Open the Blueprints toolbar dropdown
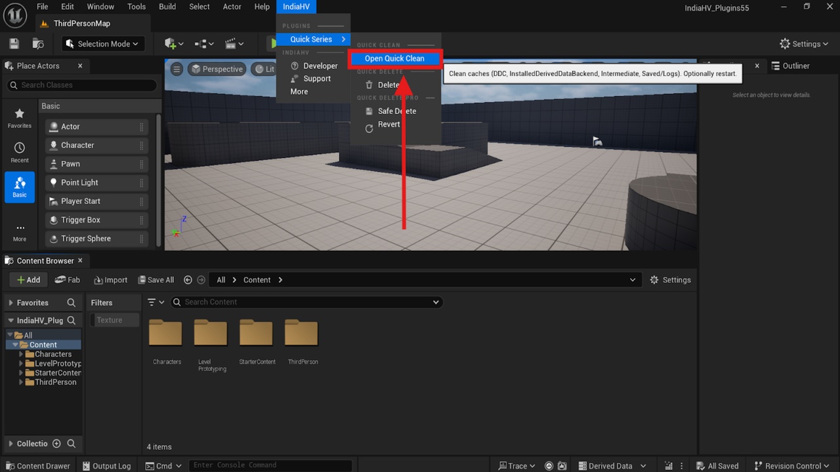 (x=204, y=44)
